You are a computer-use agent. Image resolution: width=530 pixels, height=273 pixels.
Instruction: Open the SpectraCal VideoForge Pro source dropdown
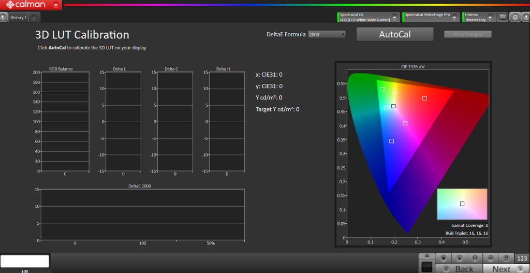pos(455,17)
